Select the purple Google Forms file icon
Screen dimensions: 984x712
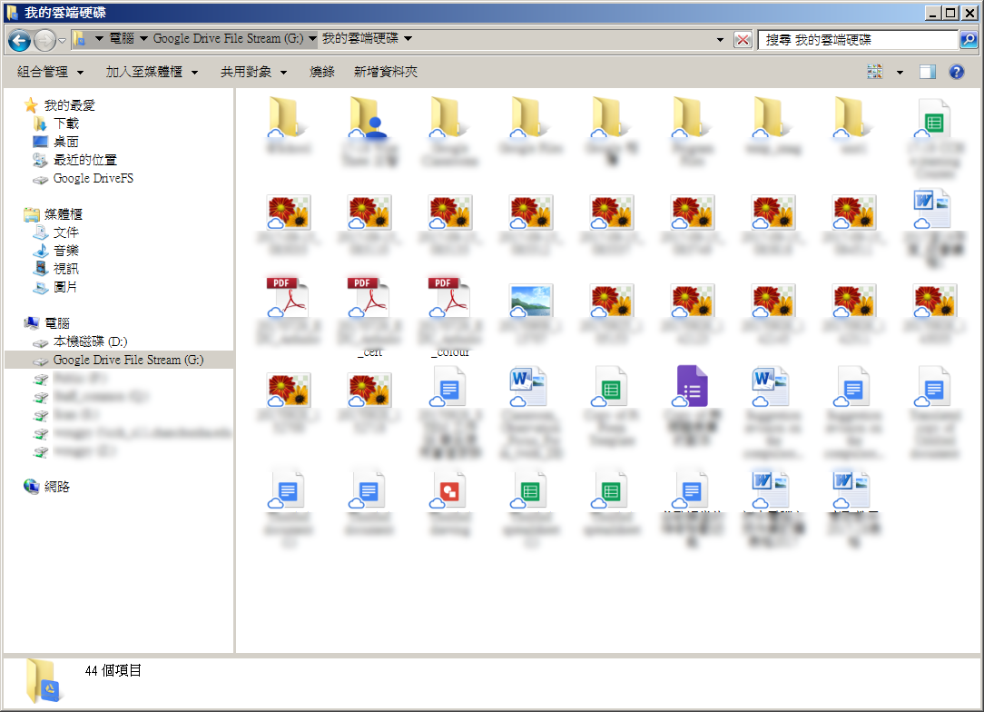pyautogui.click(x=692, y=387)
